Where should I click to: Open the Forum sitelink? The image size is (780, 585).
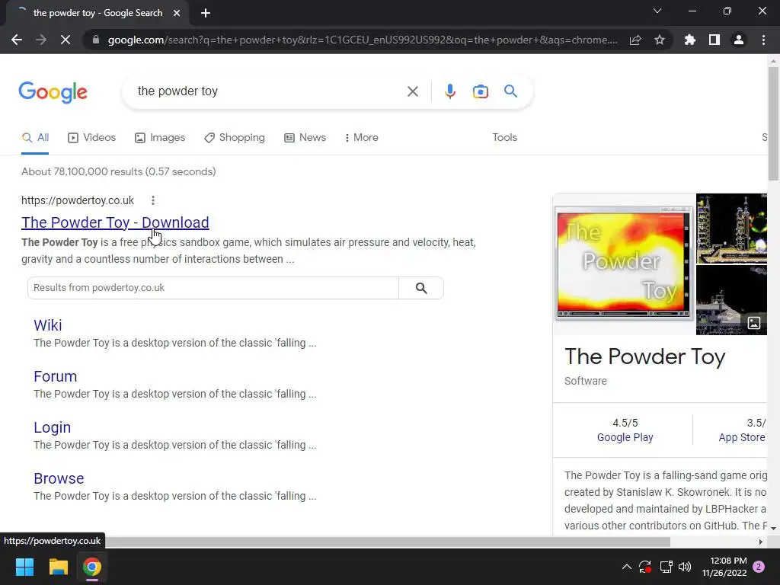click(55, 376)
